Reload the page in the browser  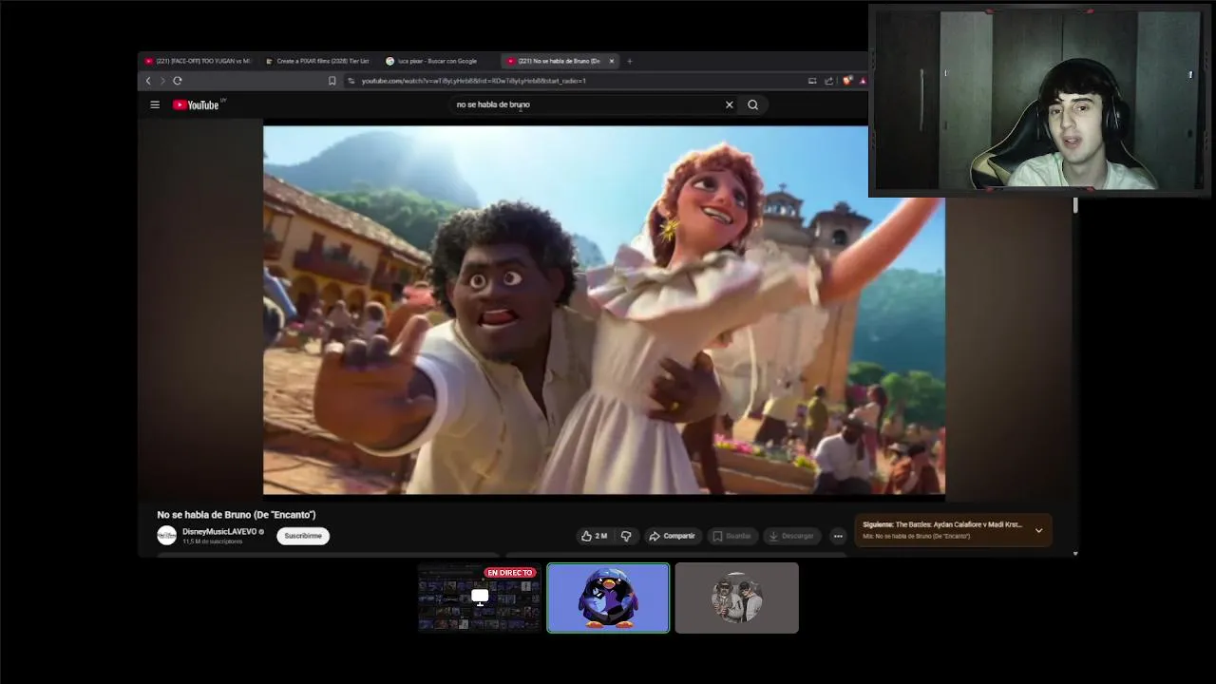click(177, 81)
